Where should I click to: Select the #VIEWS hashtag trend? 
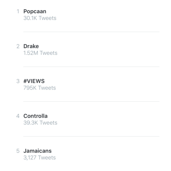(x=34, y=81)
